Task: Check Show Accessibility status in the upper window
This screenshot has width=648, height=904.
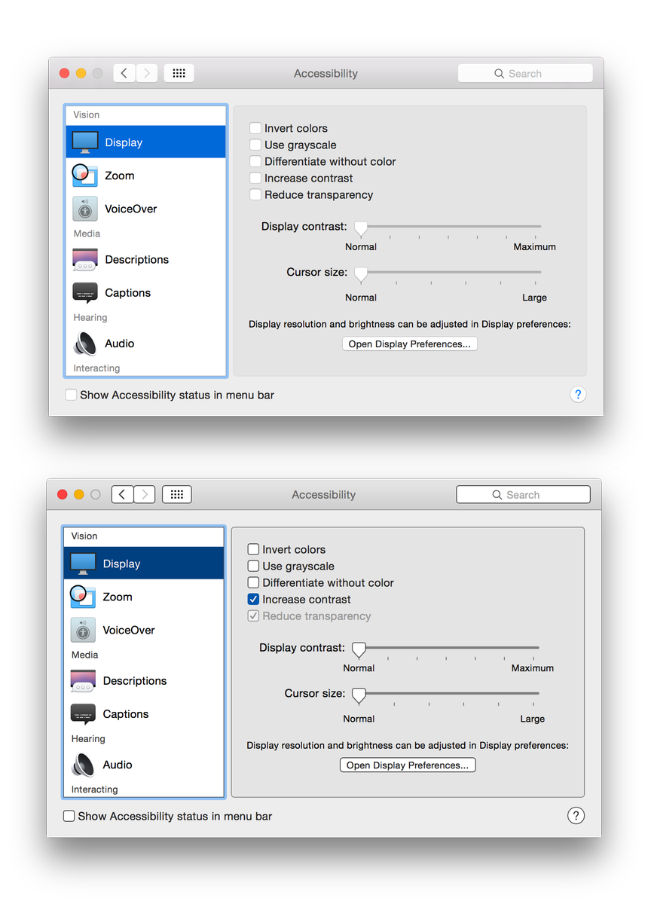Action: click(x=71, y=395)
